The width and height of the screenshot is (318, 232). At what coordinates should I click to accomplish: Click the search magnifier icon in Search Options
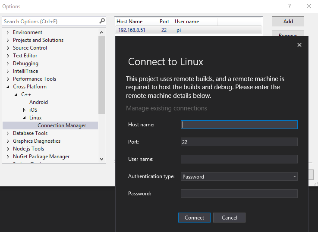click(x=102, y=21)
